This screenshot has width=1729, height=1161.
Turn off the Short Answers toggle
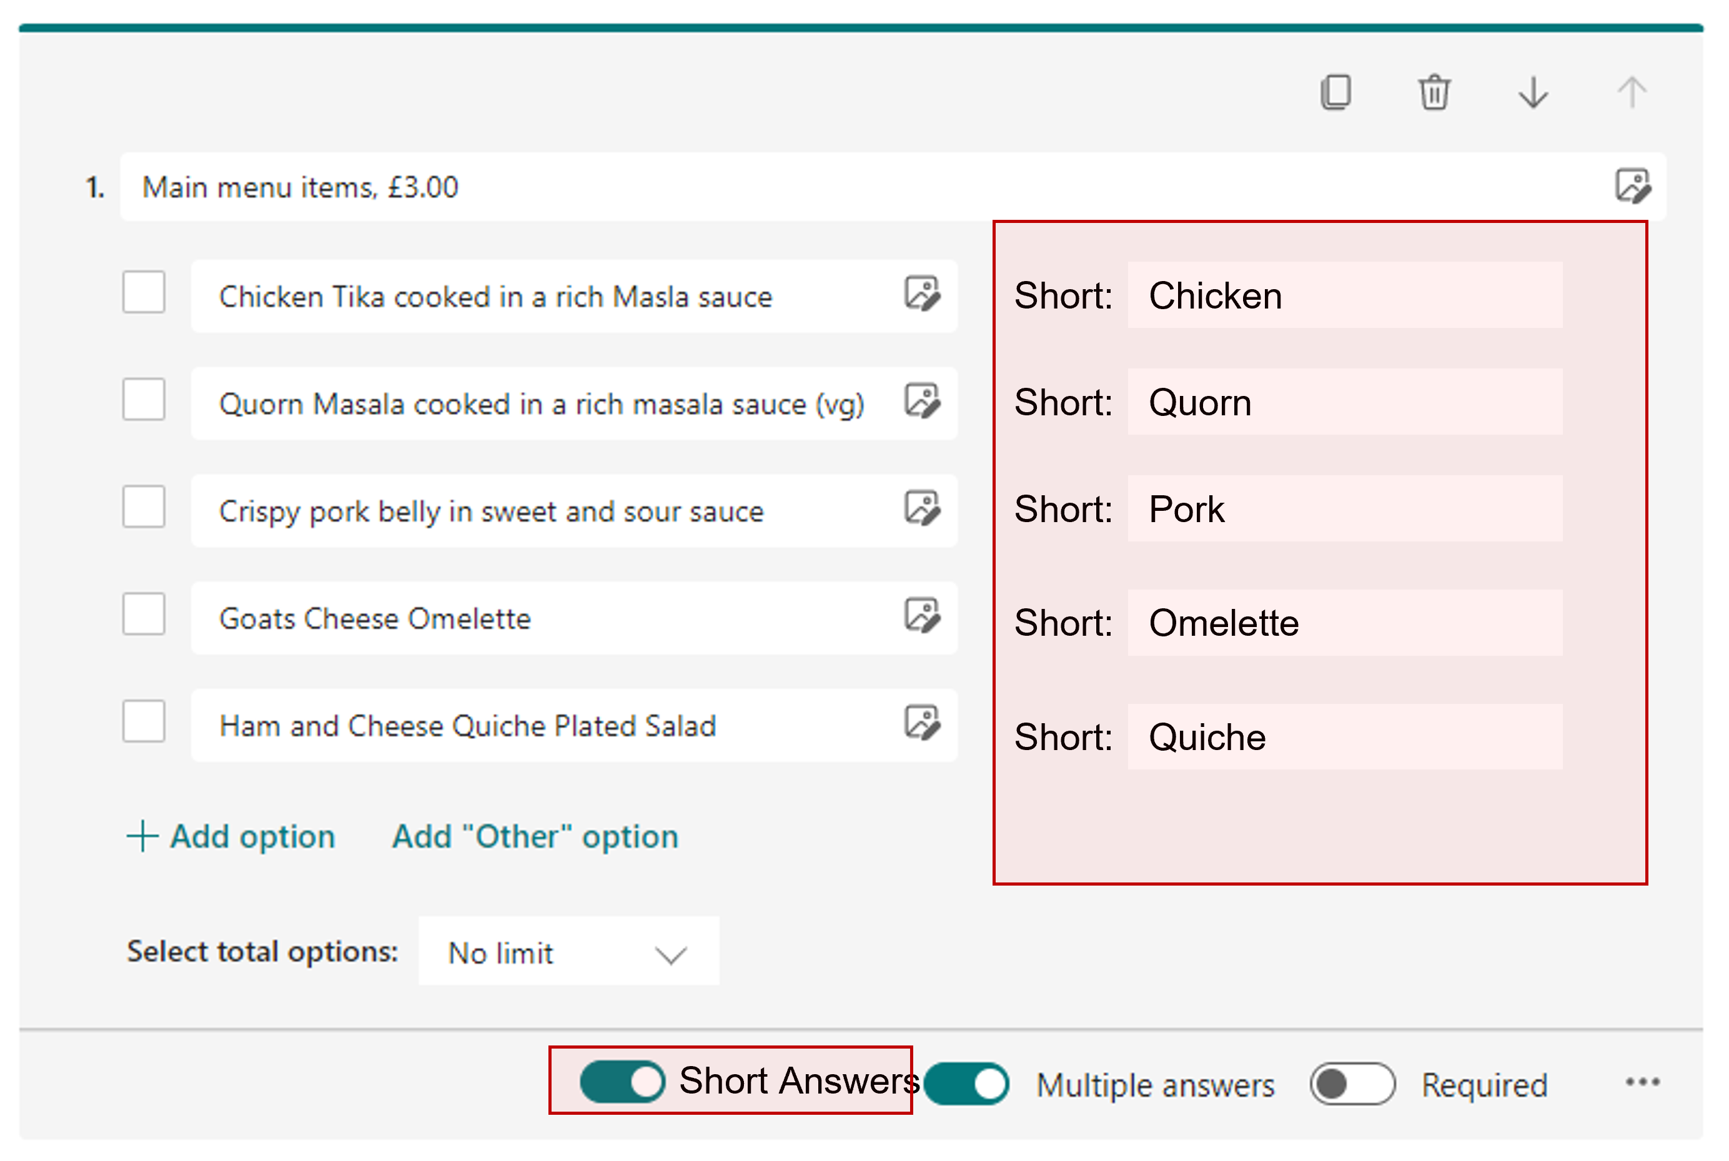(x=622, y=1082)
